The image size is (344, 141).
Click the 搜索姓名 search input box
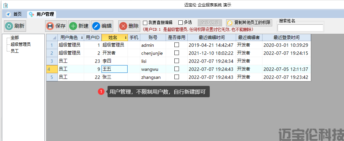click(x=300, y=28)
